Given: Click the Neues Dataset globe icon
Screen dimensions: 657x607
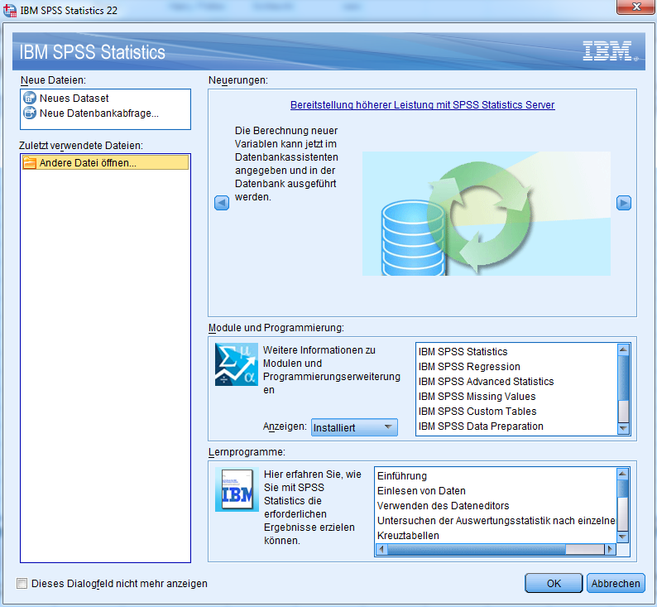Looking at the screenshot, I should coord(30,98).
